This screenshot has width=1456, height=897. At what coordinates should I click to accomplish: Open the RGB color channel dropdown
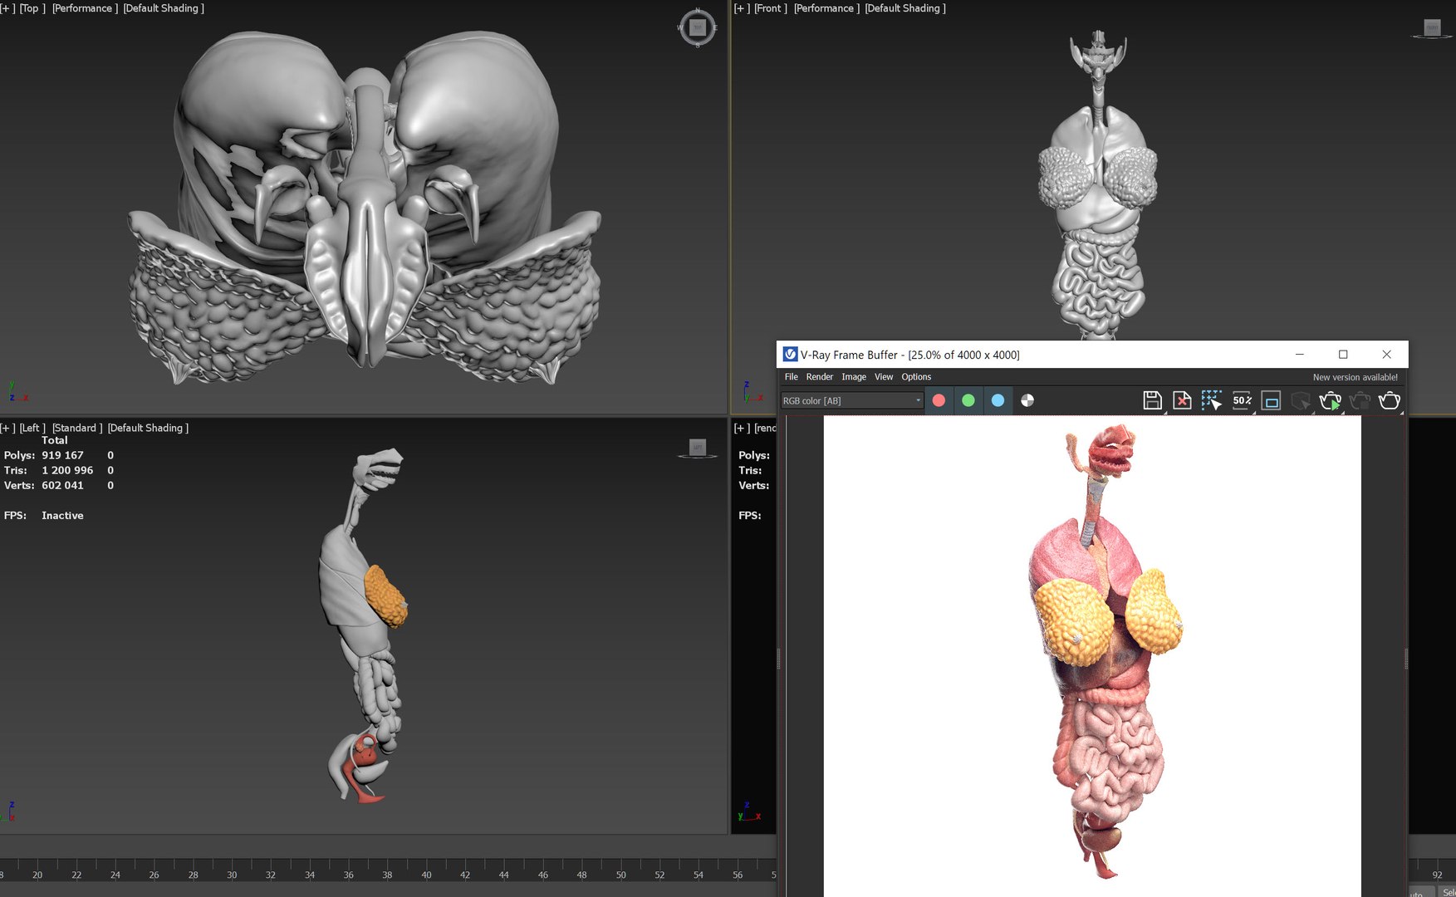coord(852,400)
